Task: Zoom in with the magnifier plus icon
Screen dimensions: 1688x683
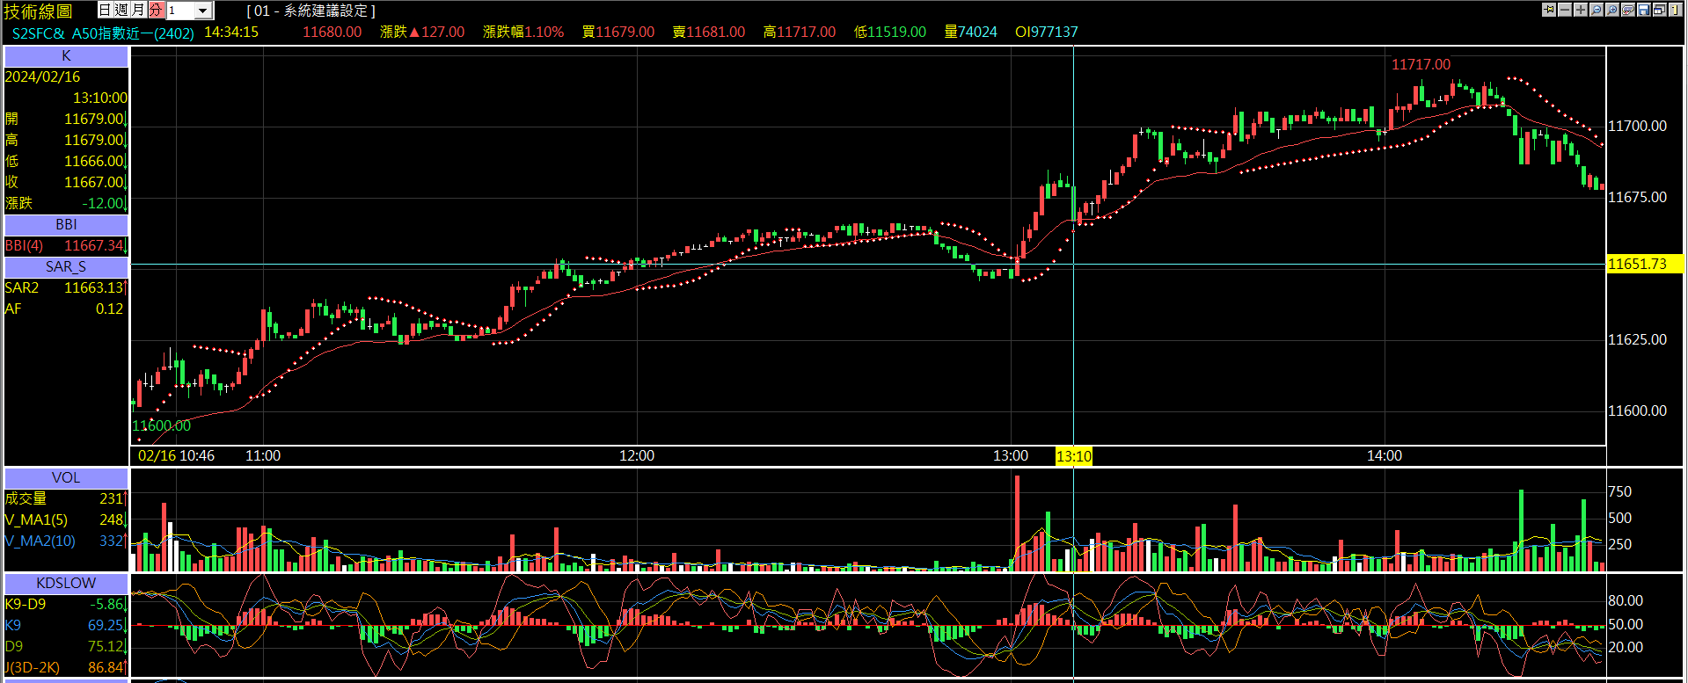Action: (x=1612, y=10)
